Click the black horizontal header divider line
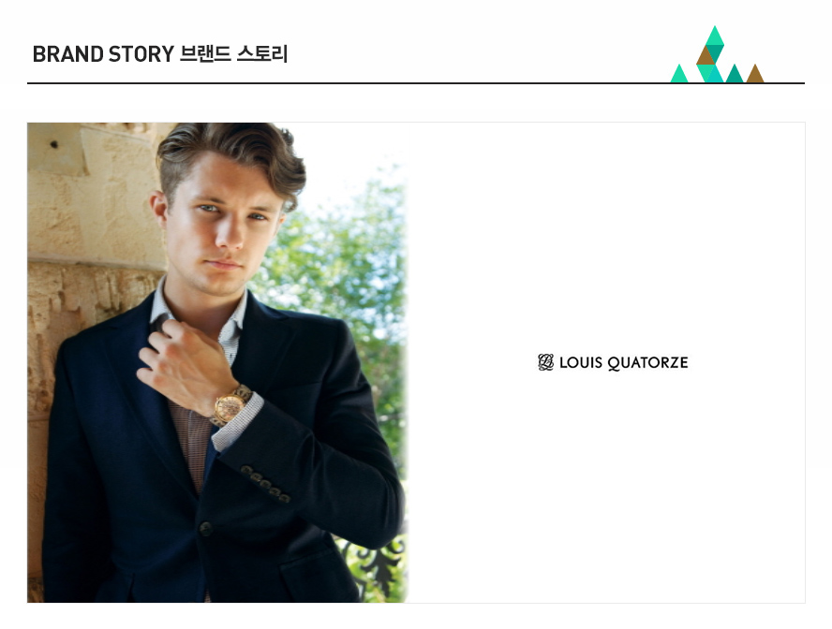 416,83
